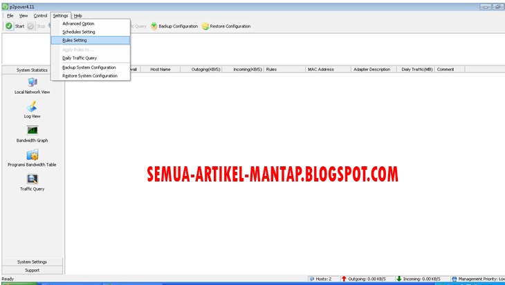The image size is (505, 285).
Task: Open Programs Bandwidth Table icon
Action: point(33,155)
